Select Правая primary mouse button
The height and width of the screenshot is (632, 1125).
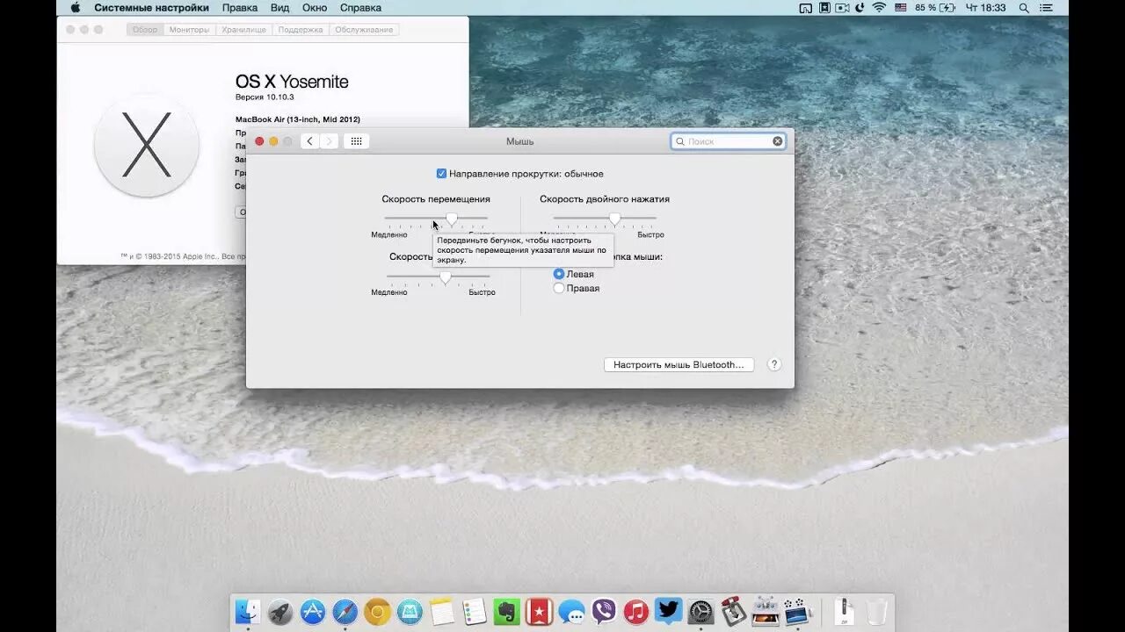559,288
